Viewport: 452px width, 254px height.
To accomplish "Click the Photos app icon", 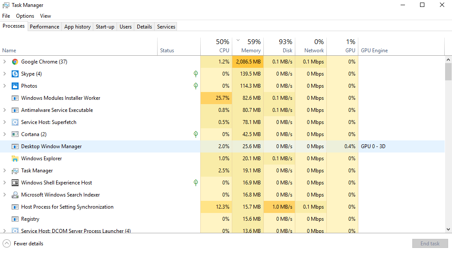I will 15,86.
